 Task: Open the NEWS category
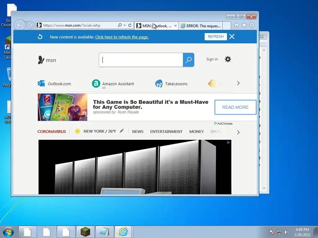[138, 131]
